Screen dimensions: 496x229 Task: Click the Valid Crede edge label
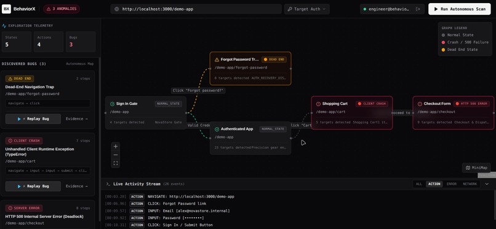(198, 125)
